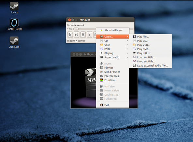Open the Playlist from the menu
Viewport: 193px width, 142px height.
(x=112, y=68)
